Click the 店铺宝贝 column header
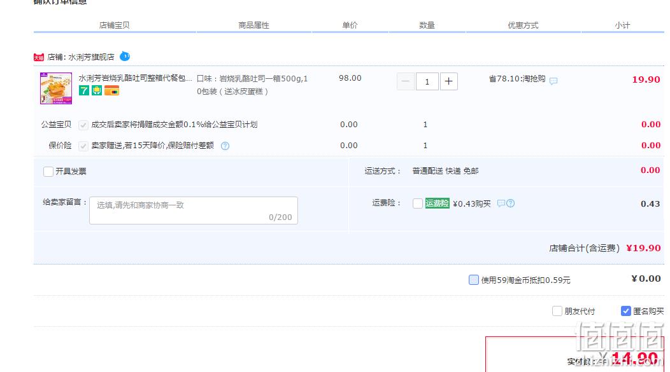The width and height of the screenshot is (670, 372). 114,25
